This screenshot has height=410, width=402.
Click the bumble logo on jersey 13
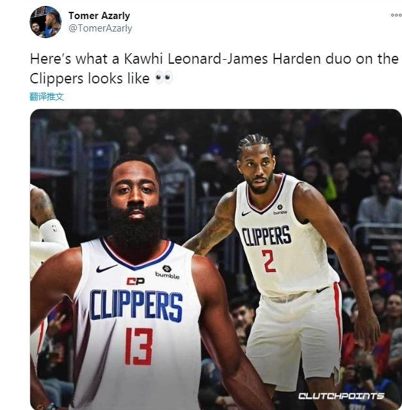[167, 272]
